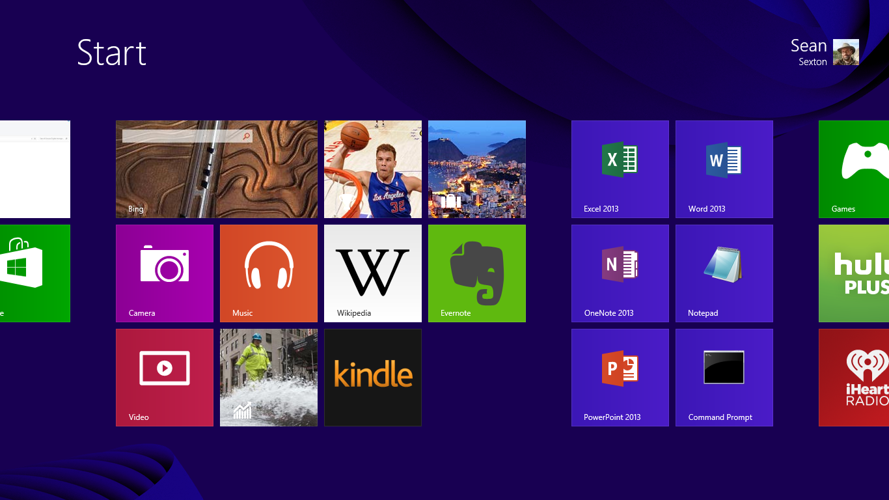Launch the iHeart Radio tile

(x=854, y=378)
